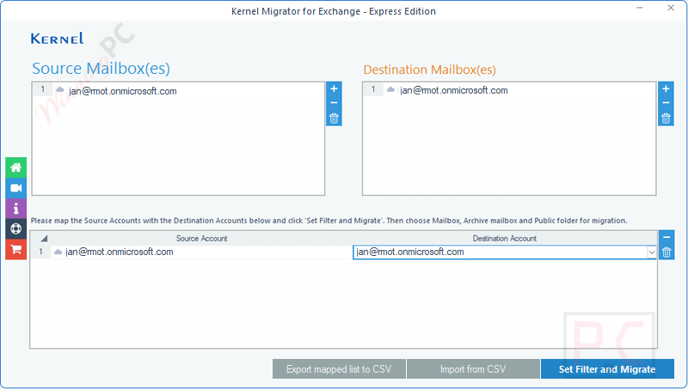The image size is (688, 389).
Task: Remove selected destination mailbox with minus icon
Action: pos(666,103)
